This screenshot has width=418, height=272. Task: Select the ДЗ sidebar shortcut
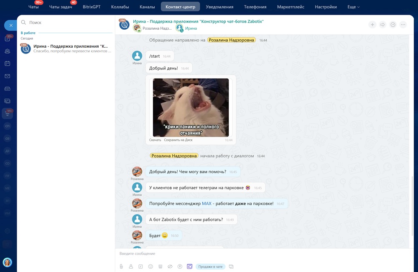[8, 151]
